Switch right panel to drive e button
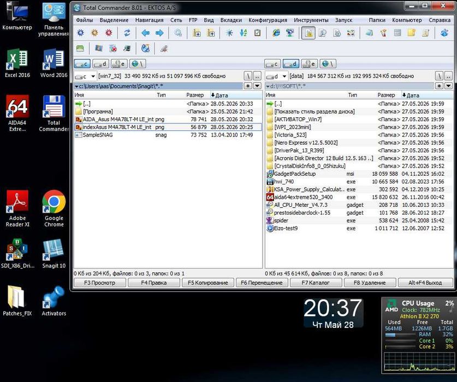This screenshot has width=457, height=382. [309, 63]
